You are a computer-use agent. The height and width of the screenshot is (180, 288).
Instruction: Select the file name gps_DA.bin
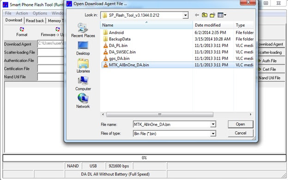(119, 58)
